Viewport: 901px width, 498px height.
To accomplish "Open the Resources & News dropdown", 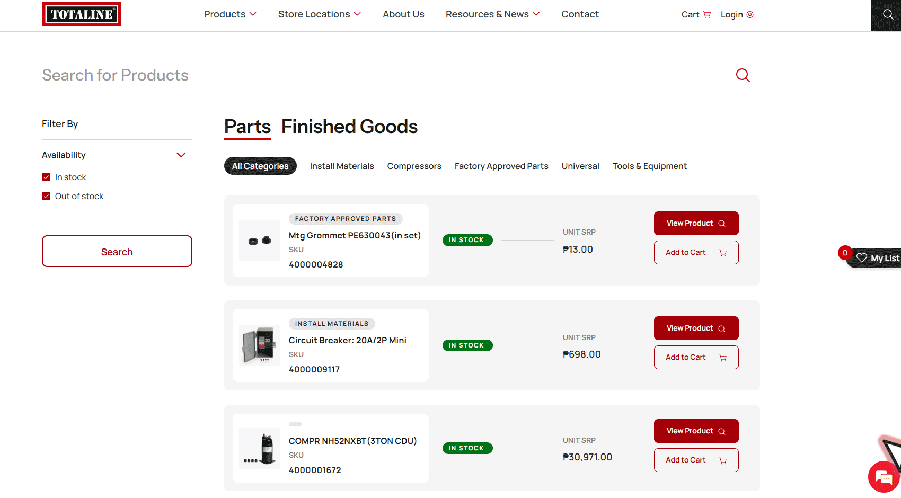I will 492,14.
